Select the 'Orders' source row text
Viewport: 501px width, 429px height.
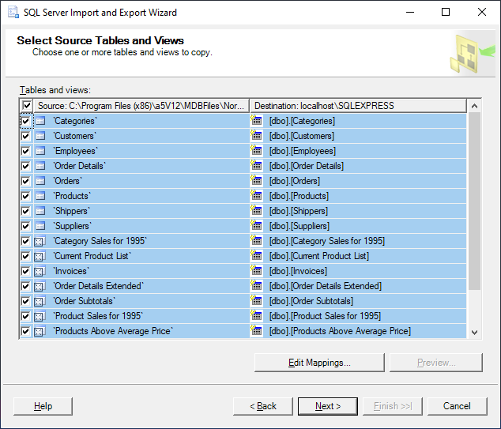67,181
